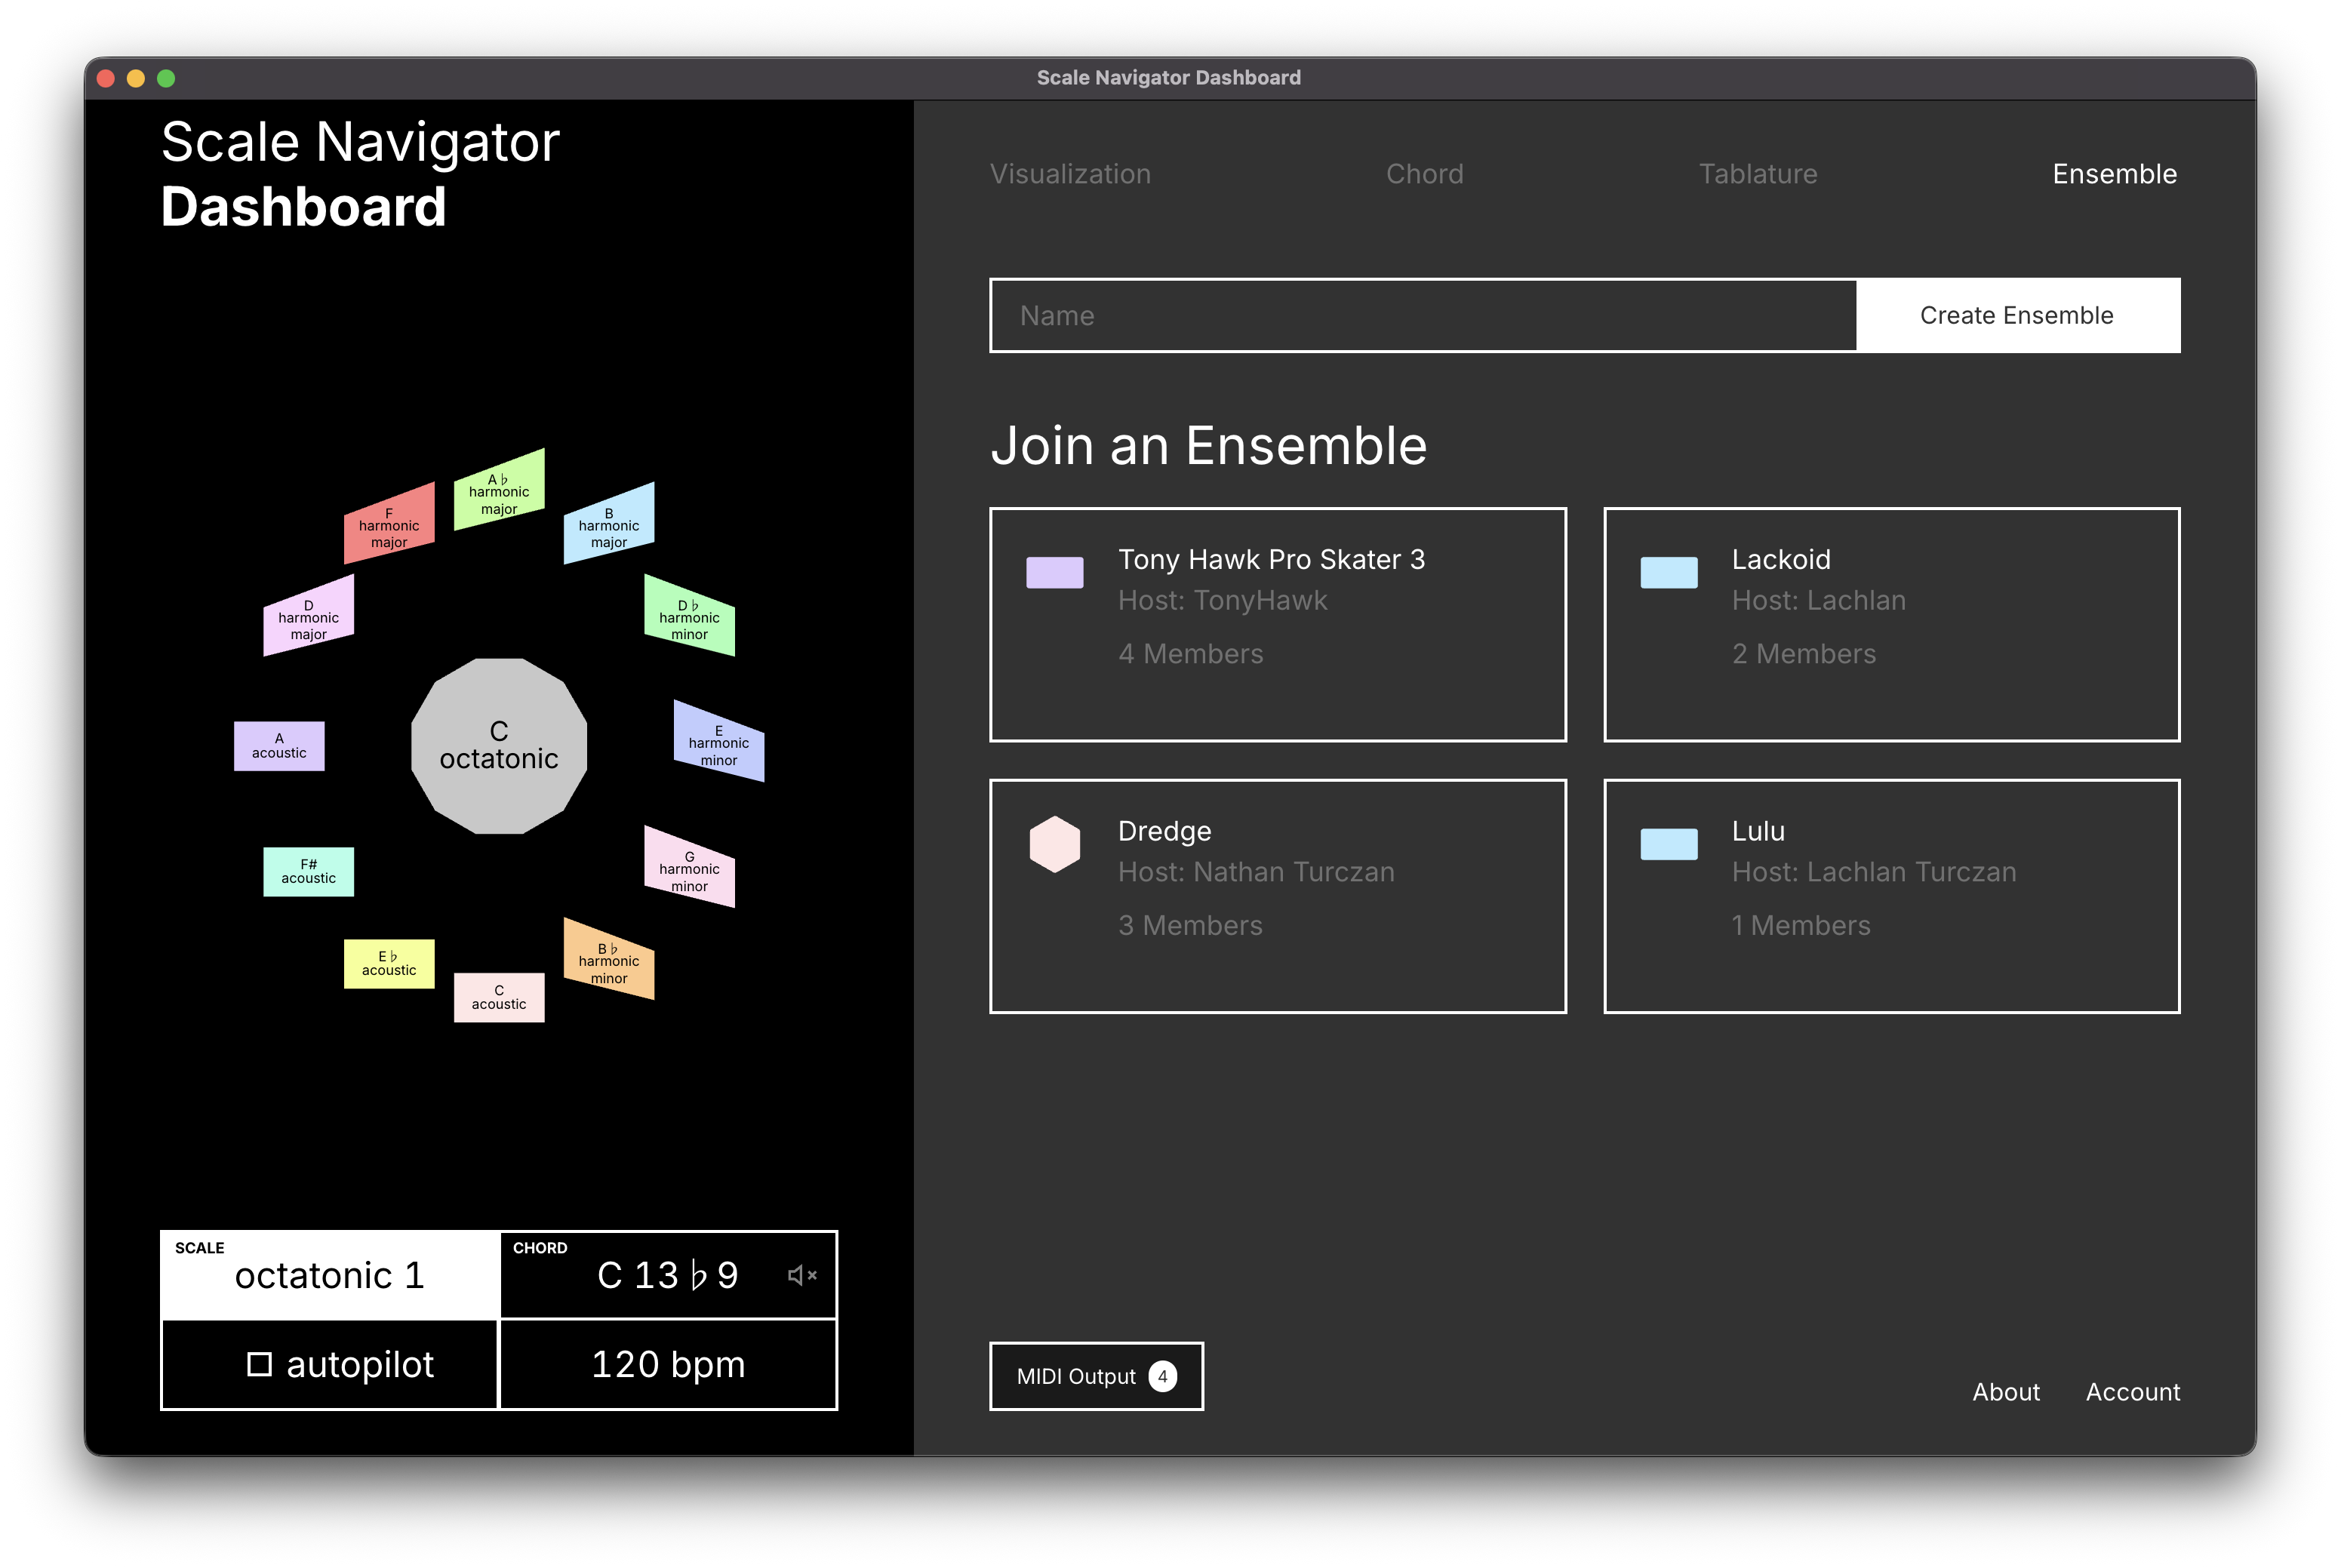This screenshot has height=1568, width=2341.
Task: Select the C octatonic scale in the center
Action: coord(498,745)
